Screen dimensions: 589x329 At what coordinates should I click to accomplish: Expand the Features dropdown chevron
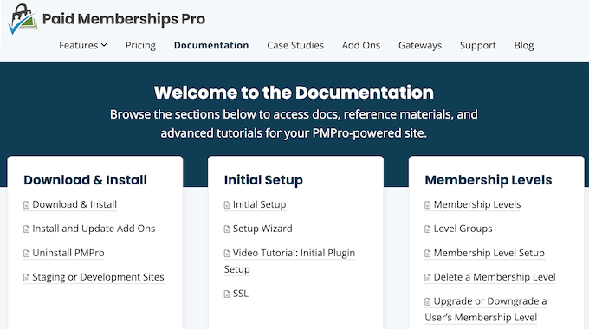[x=104, y=45]
